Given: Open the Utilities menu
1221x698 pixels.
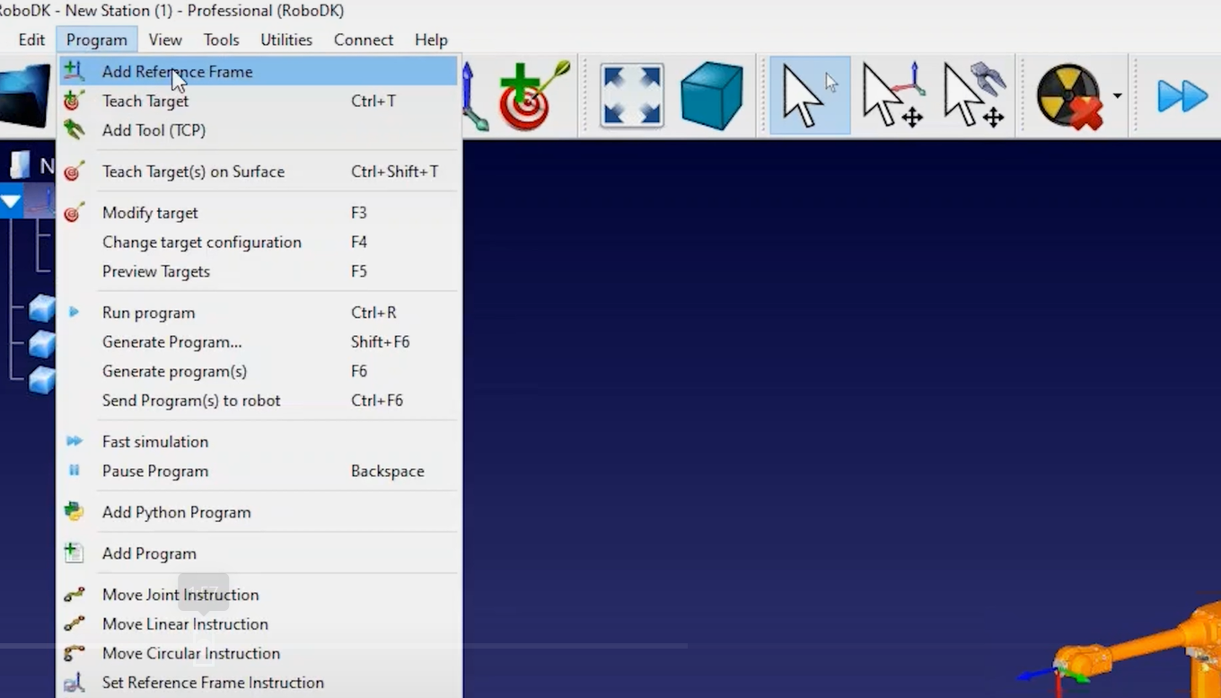Looking at the screenshot, I should pyautogui.click(x=285, y=40).
